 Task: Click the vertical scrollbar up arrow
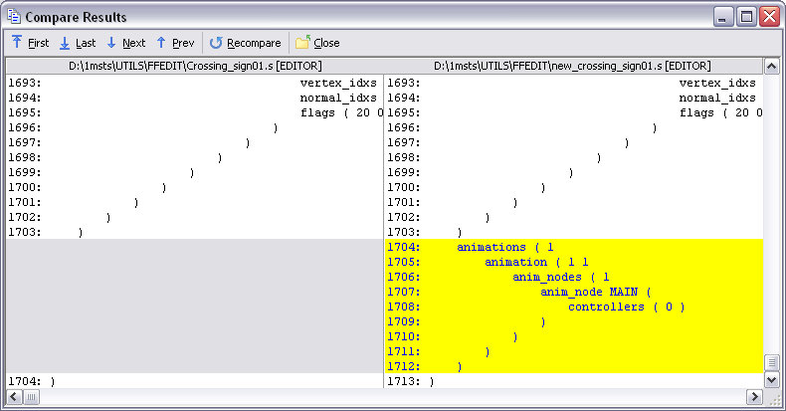[771, 66]
